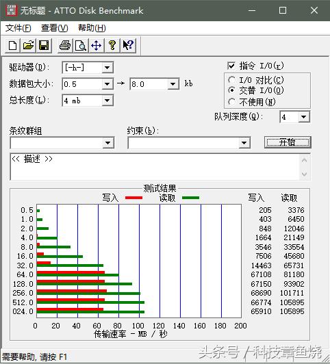Image resolution: width=330 pixels, height=364 pixels.
Task: Click the write value 65910
Action: coord(261,311)
